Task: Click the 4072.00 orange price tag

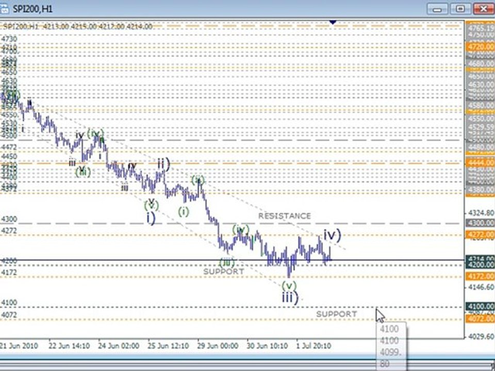Action: (x=480, y=318)
